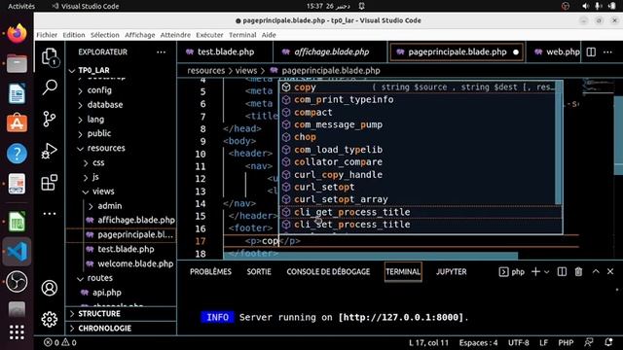
Task: Switch to affichage.blade.php editor tab
Action: pyautogui.click(x=330, y=52)
